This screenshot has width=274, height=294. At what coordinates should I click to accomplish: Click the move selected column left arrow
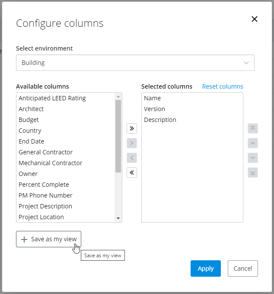132,158
